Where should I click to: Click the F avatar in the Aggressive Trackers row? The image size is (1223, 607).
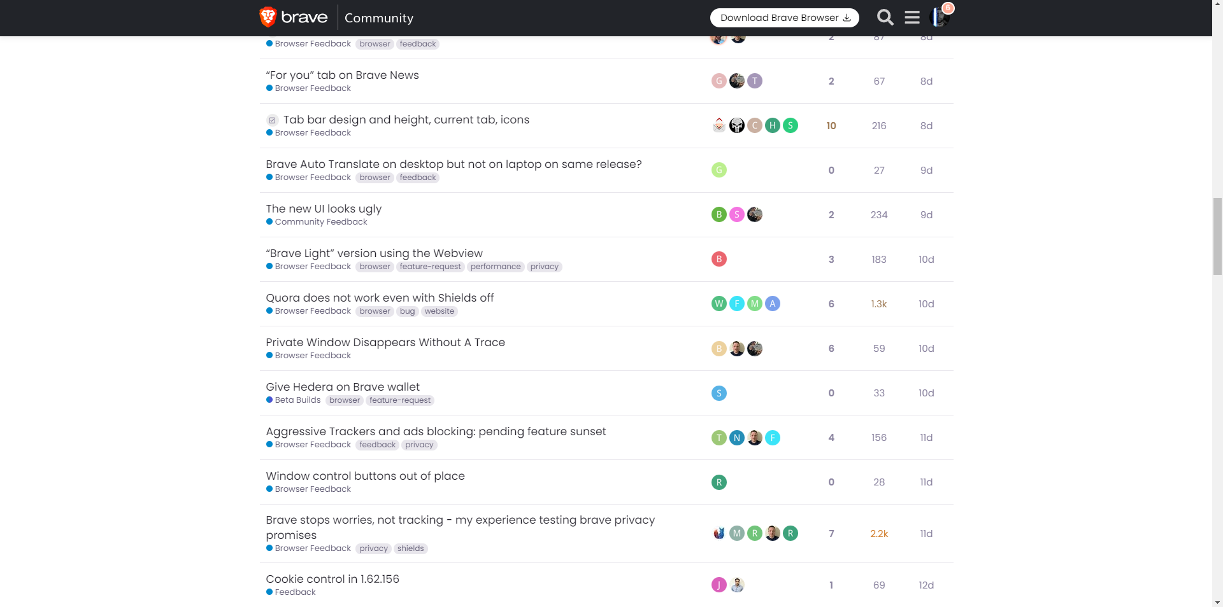[772, 438]
